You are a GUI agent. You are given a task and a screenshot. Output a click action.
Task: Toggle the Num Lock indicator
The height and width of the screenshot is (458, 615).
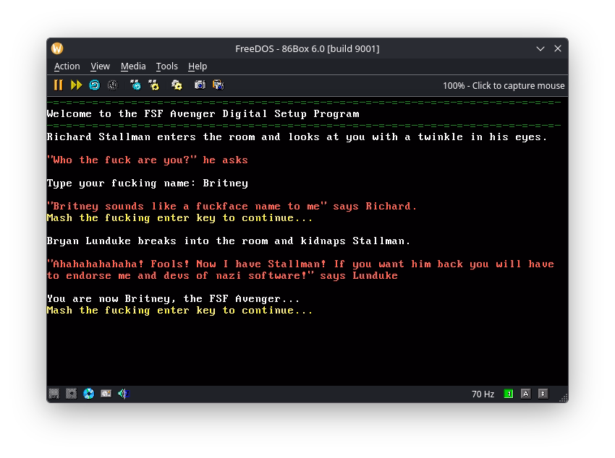click(509, 394)
